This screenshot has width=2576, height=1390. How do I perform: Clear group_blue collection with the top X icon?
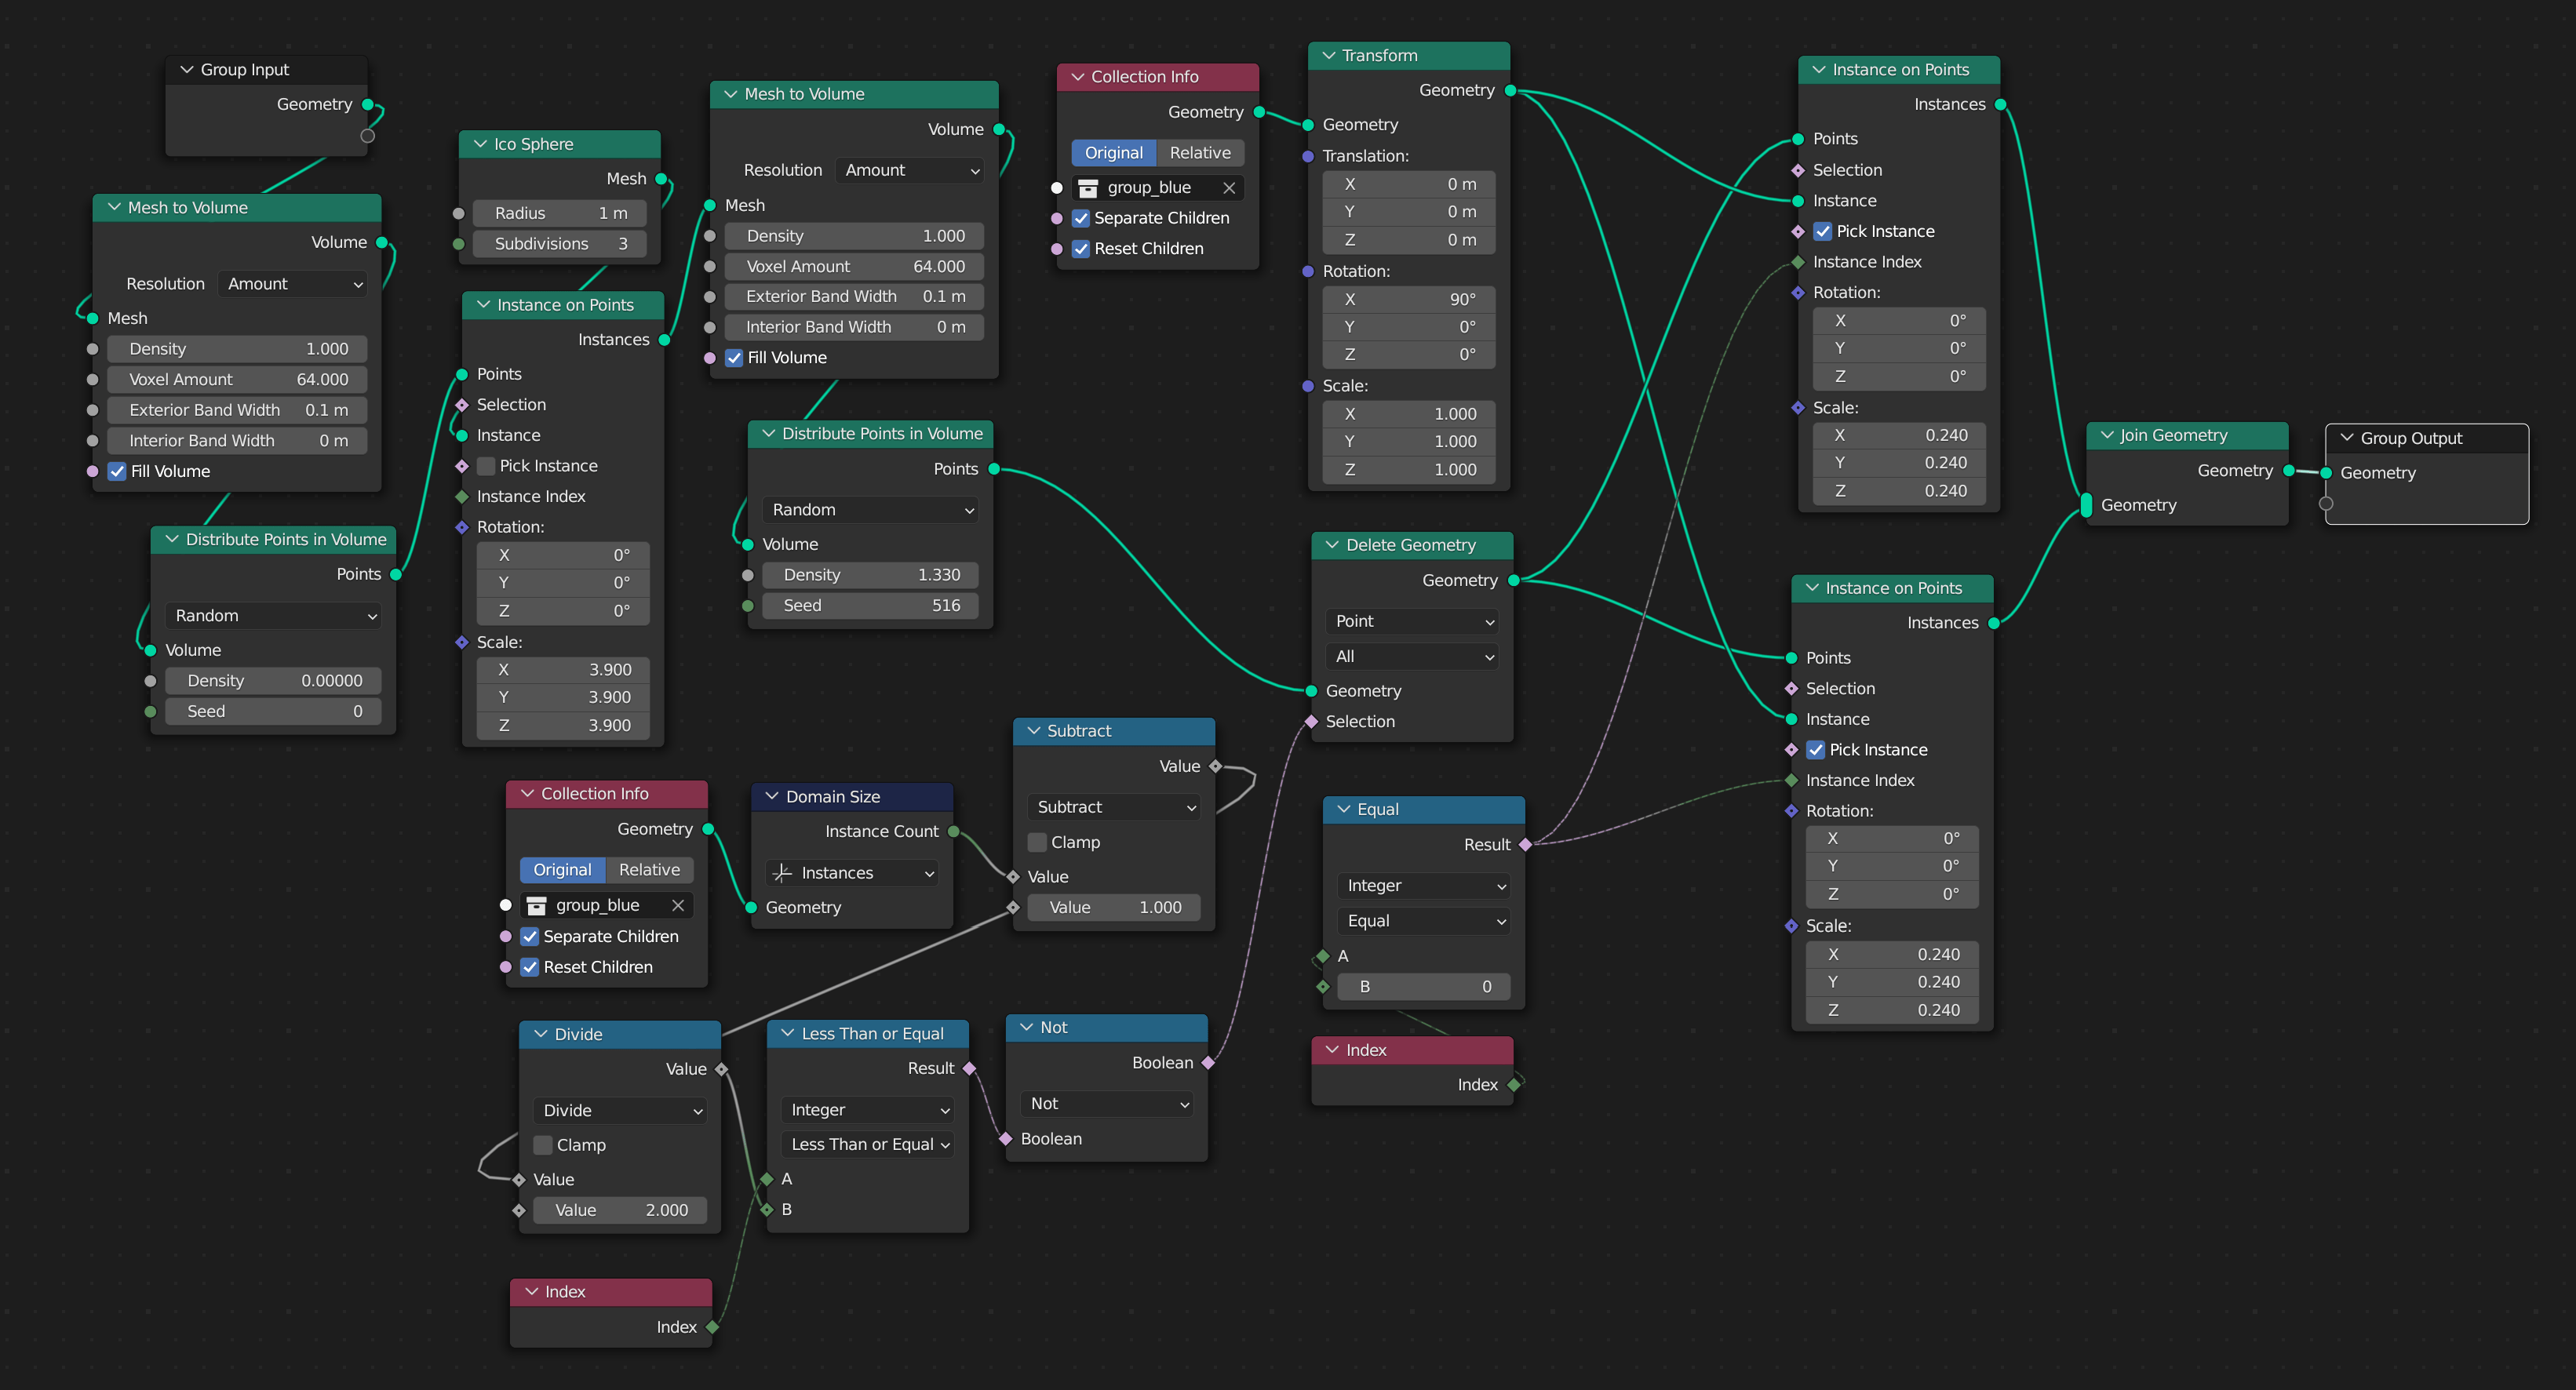pos(1229,188)
